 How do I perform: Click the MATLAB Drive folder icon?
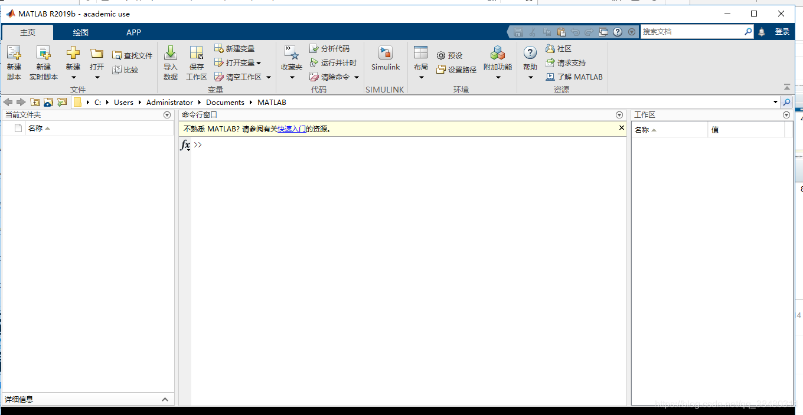coord(48,102)
